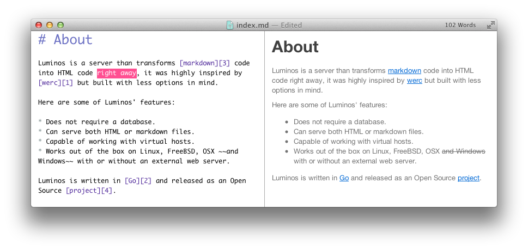Click preview line 'Here are some of Luminos' features:'
This screenshot has height=250, width=528.
[329, 105]
